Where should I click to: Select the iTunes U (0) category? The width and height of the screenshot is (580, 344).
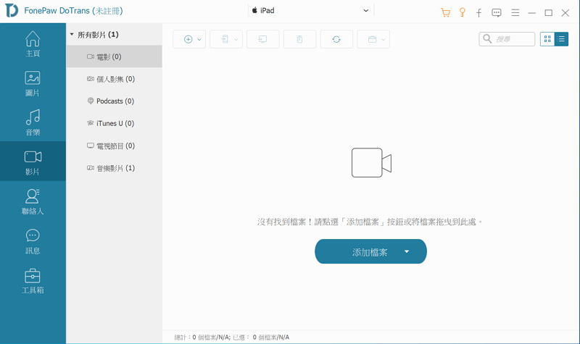(115, 123)
